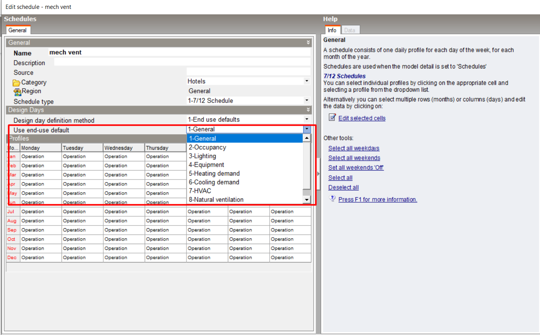Click the Region icon
The image size is (540, 335).
[17, 91]
